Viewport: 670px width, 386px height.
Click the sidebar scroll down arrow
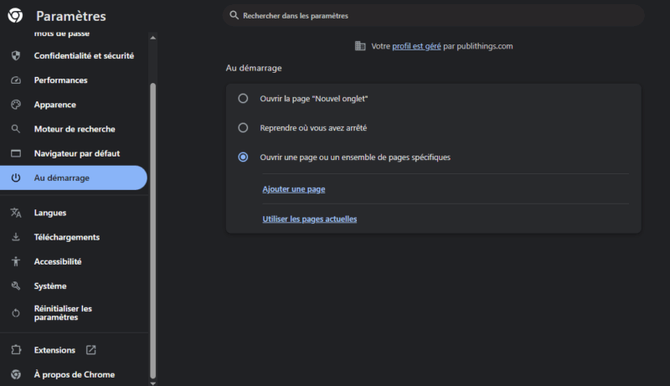click(153, 383)
